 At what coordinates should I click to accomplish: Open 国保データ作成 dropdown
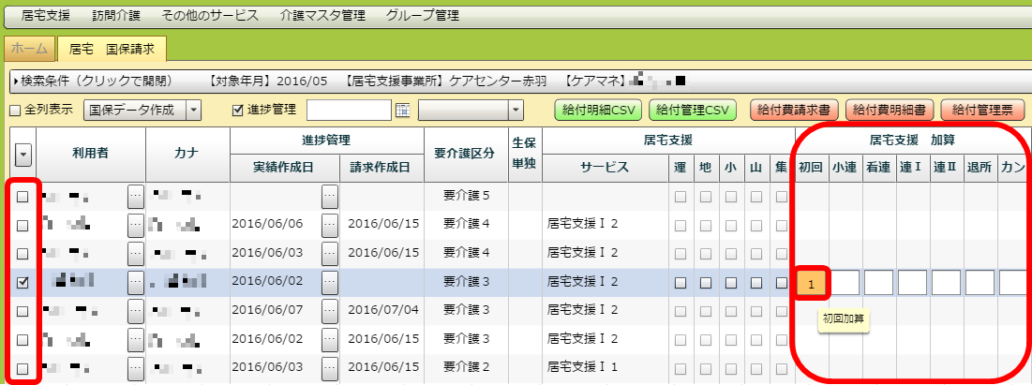[193, 111]
